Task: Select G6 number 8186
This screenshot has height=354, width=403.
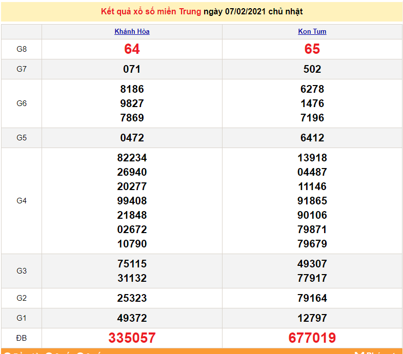Action: [132, 89]
